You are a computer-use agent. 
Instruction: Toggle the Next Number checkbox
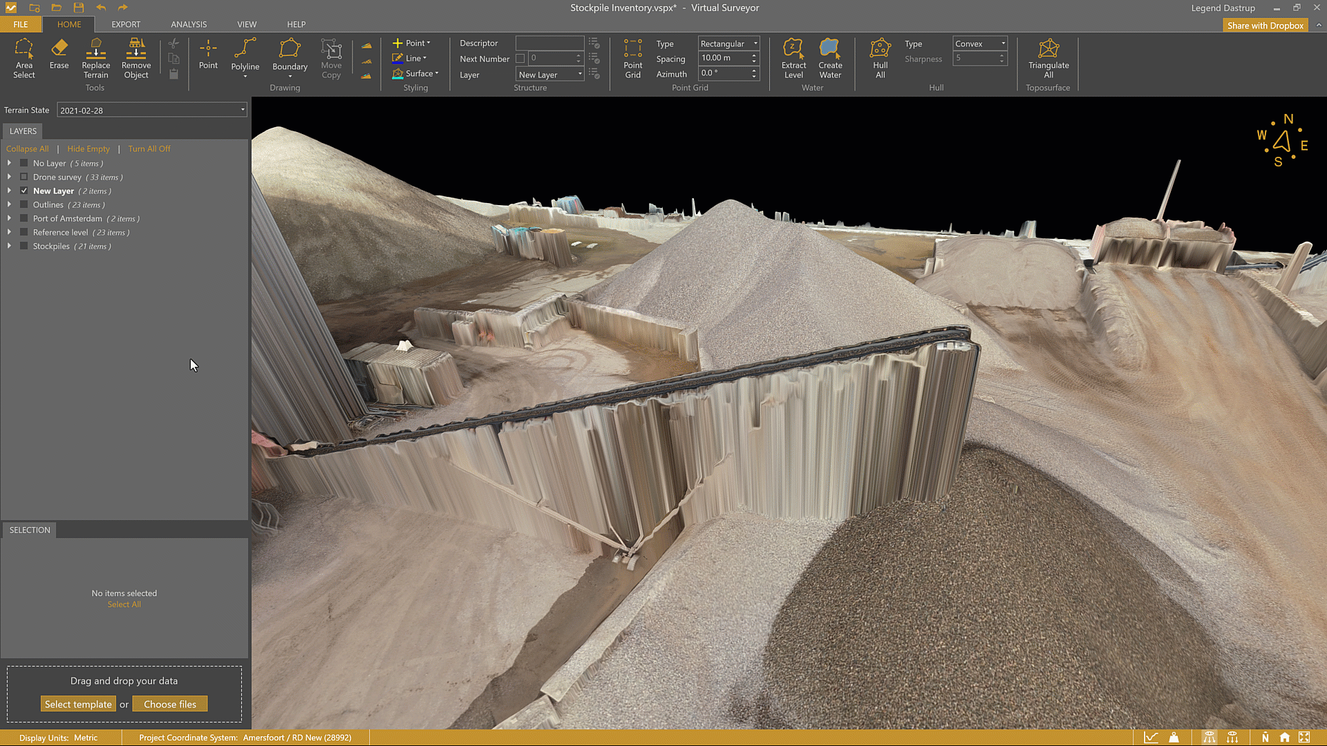click(520, 59)
